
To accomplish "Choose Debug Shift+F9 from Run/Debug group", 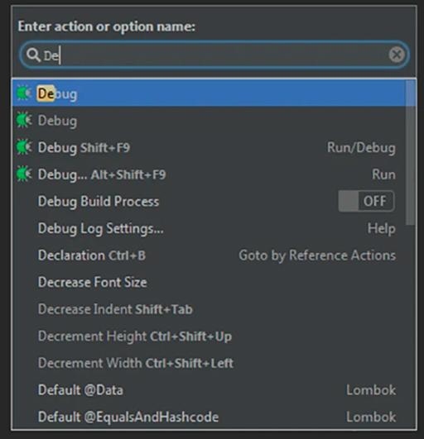I will (209, 147).
